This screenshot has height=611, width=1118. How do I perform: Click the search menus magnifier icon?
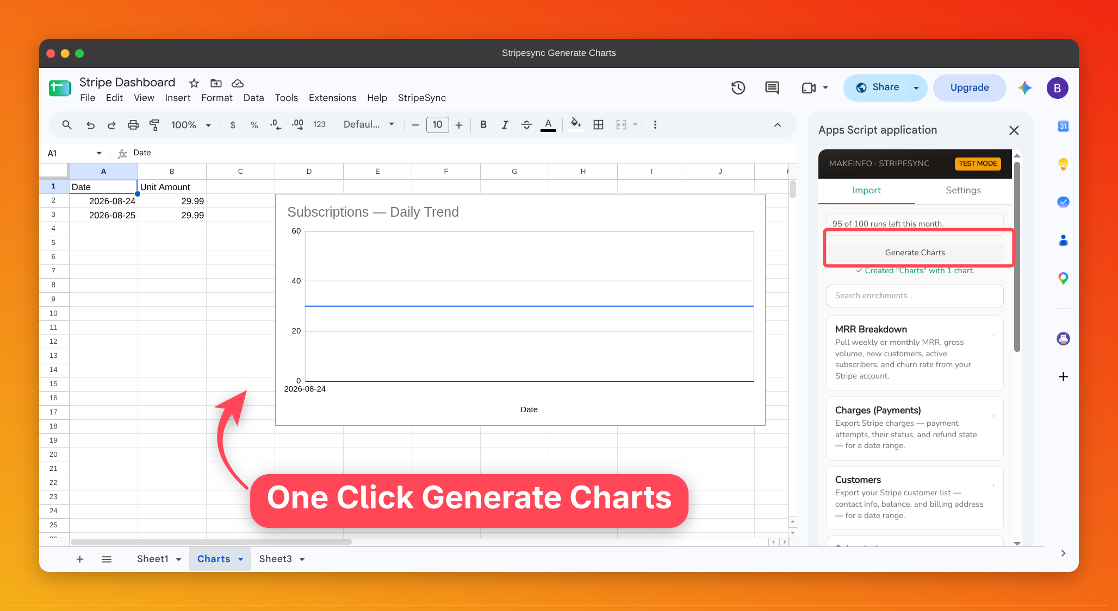pyautogui.click(x=67, y=125)
